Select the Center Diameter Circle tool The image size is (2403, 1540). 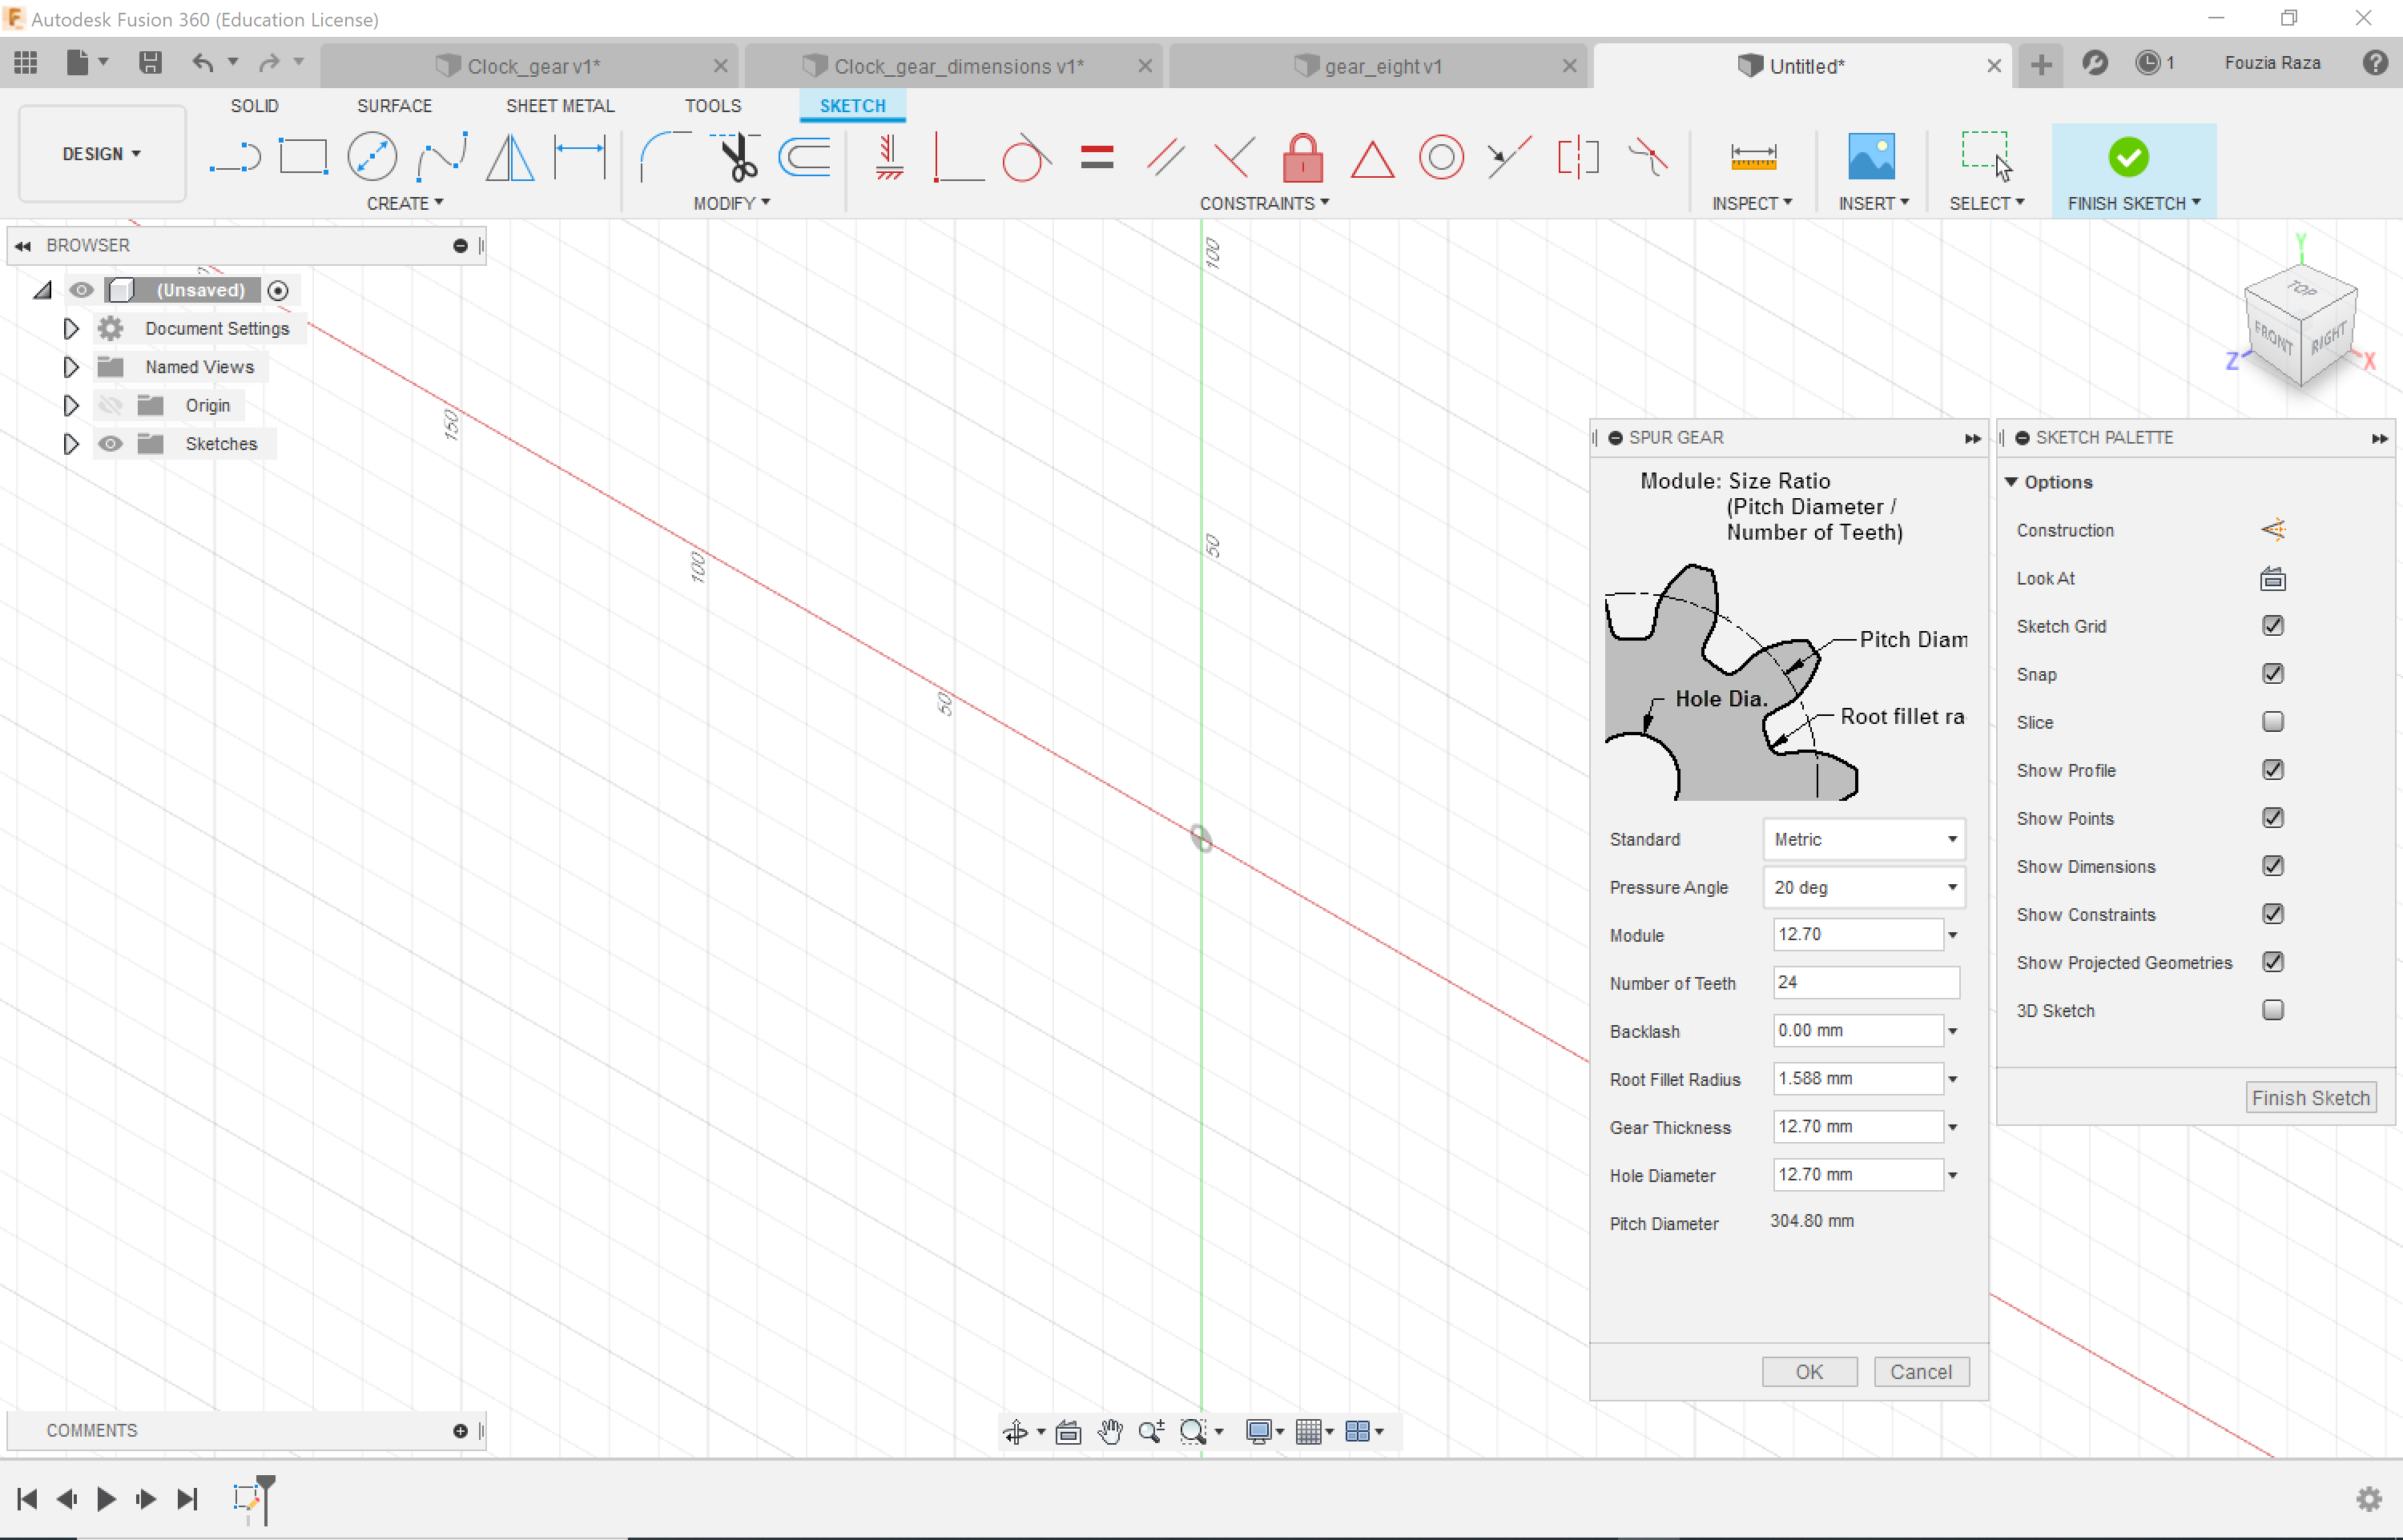(x=372, y=157)
